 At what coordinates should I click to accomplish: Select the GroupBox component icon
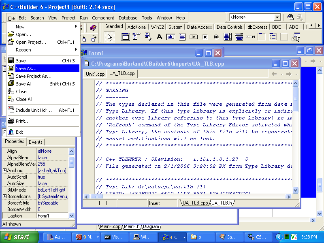point(262,36)
